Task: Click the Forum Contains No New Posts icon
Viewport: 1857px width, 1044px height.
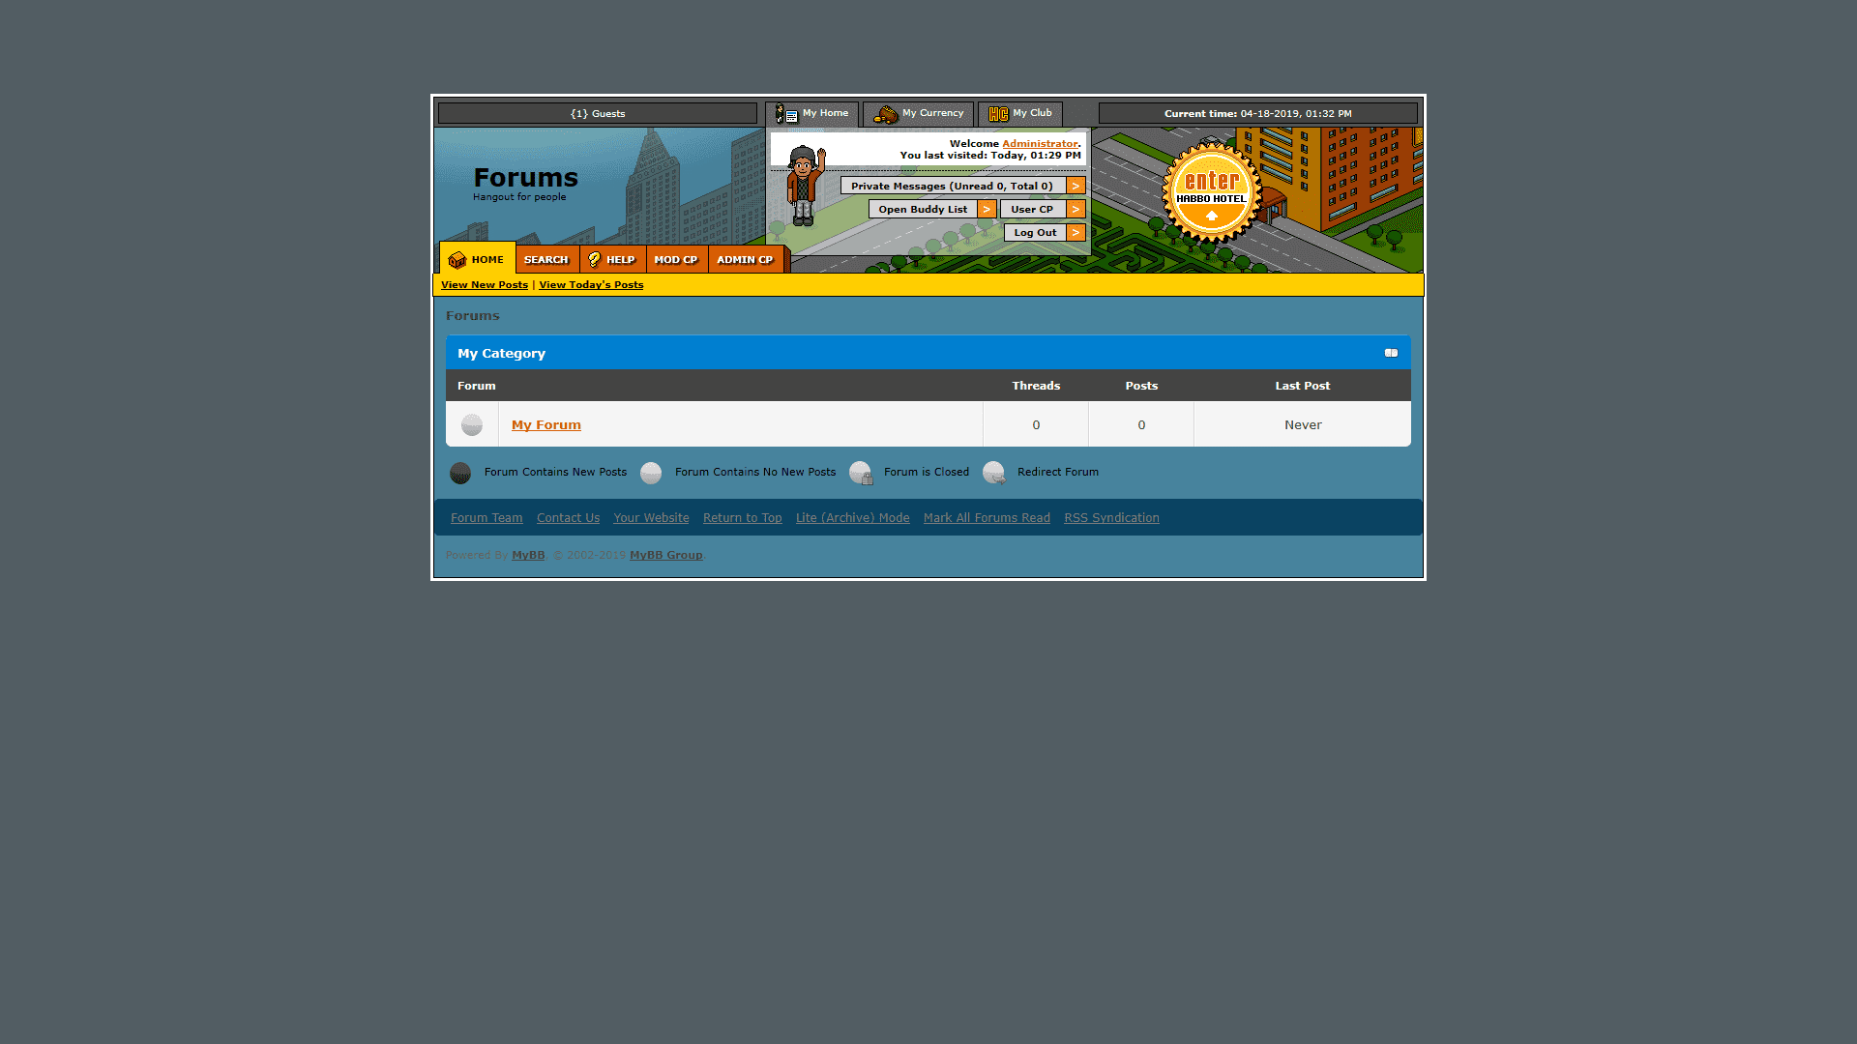Action: pos(651,473)
